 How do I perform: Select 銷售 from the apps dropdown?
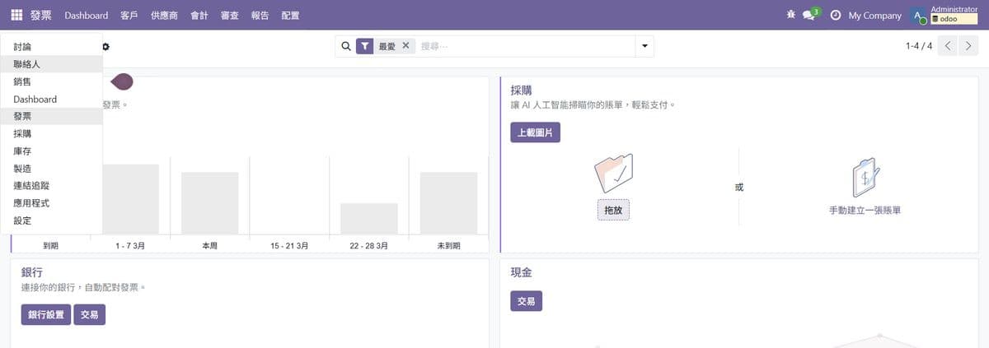[51, 81]
